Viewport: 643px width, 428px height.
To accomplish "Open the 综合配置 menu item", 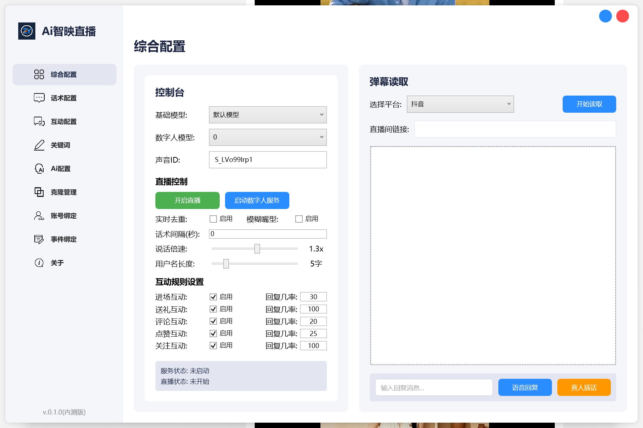I will click(64, 75).
